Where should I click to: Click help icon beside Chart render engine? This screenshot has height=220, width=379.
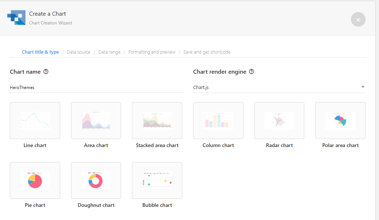[x=251, y=72]
